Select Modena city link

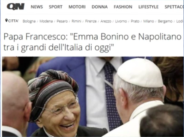46,21
